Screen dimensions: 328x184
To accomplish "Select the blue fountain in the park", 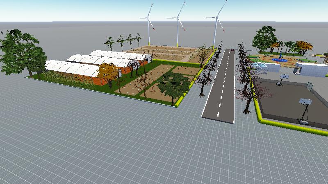I will 280,59.
